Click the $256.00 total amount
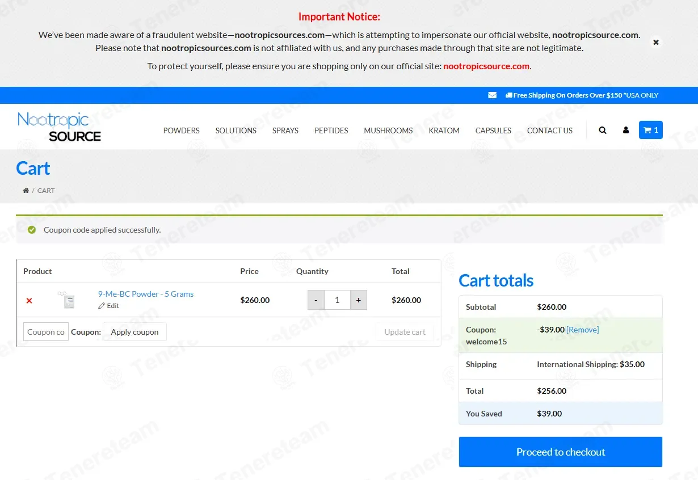Viewport: 698px width, 480px height. [x=552, y=391]
